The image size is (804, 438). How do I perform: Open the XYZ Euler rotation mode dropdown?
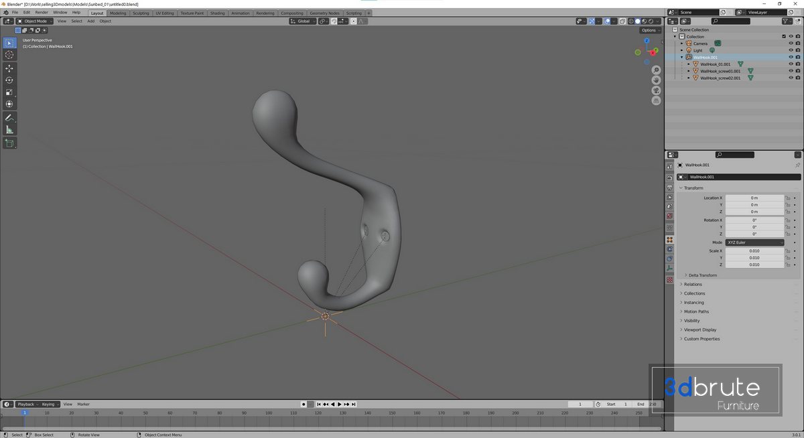pos(754,242)
